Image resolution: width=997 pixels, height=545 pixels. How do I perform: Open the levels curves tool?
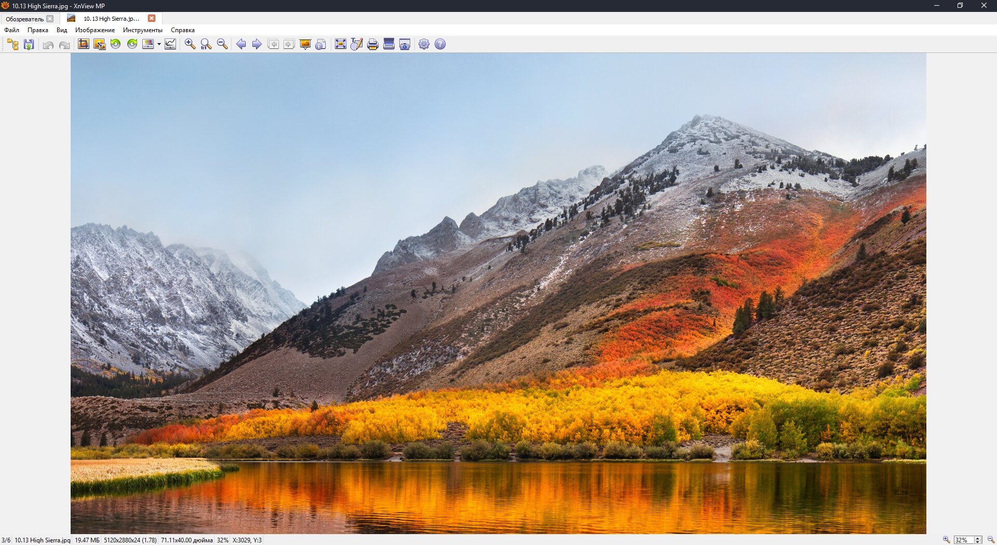pyautogui.click(x=170, y=44)
